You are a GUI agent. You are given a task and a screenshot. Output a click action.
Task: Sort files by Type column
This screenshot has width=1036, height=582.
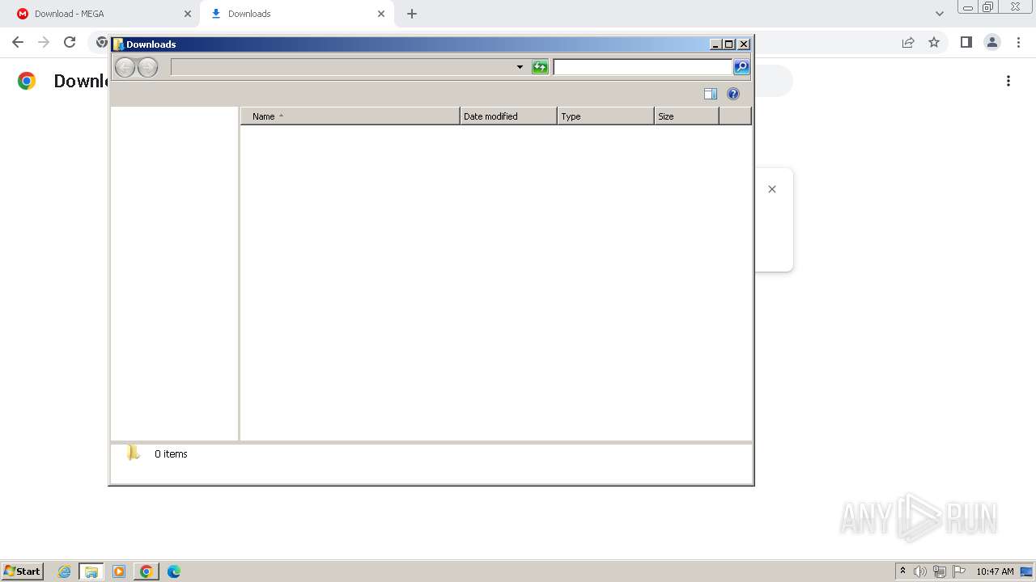click(605, 116)
